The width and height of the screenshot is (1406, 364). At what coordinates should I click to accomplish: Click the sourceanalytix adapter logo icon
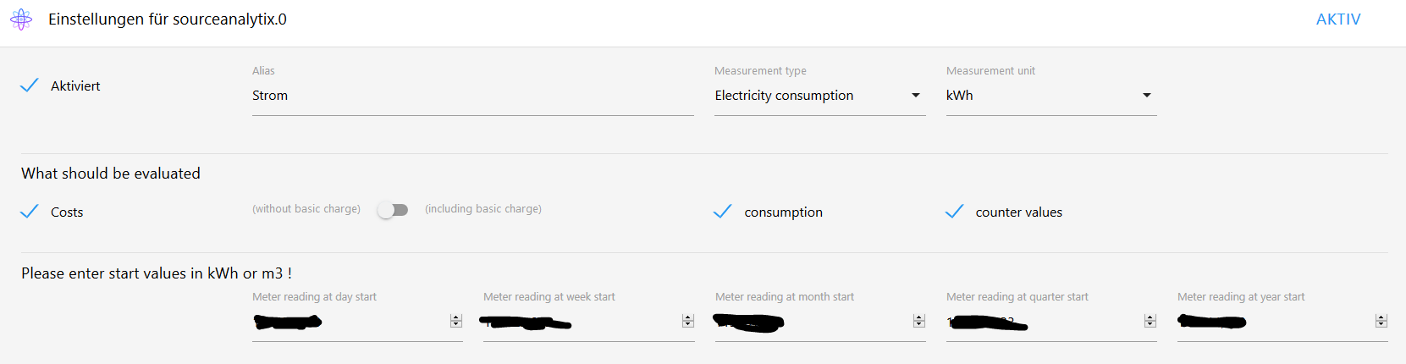point(21,19)
